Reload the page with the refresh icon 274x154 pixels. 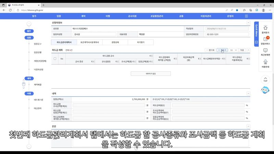click(10, 10)
